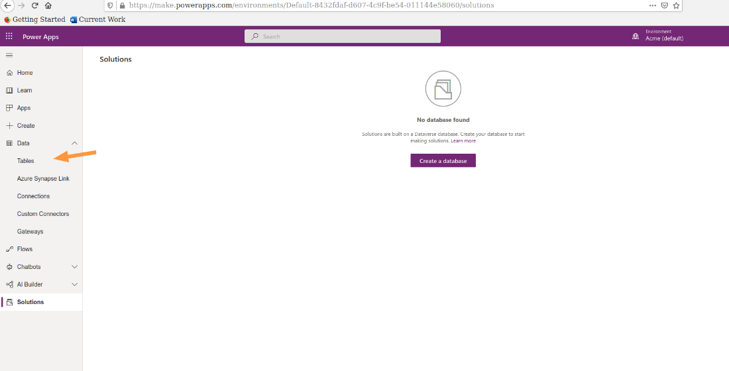This screenshot has width=729, height=371.
Task: Select the Solutions navigation item
Action: coord(41,302)
